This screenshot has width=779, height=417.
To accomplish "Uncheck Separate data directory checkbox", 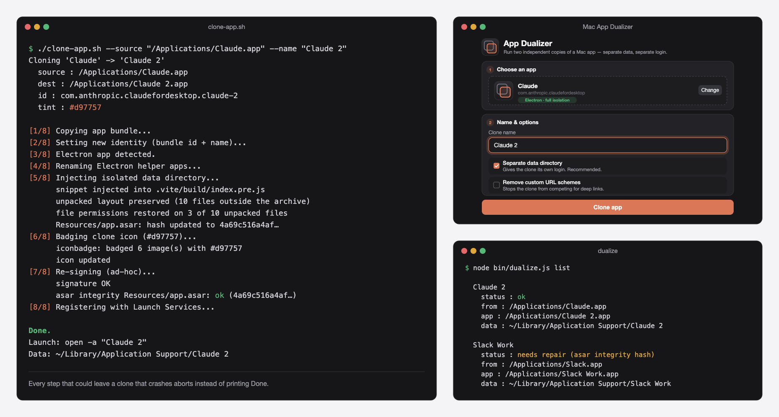I will pyautogui.click(x=497, y=166).
